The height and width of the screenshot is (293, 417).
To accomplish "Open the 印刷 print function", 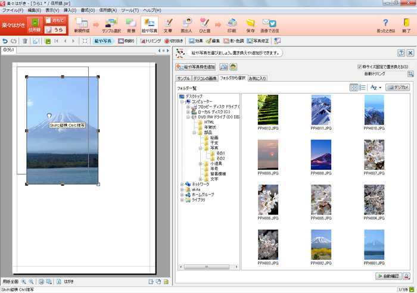I will coord(231,25).
